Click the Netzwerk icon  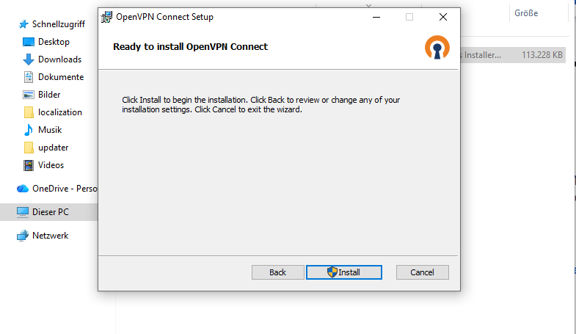coord(23,236)
